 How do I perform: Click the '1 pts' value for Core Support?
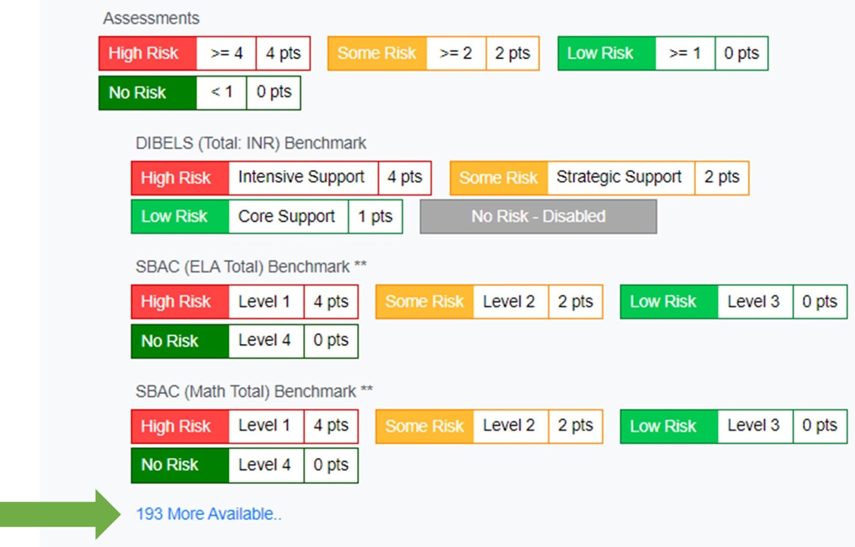click(375, 217)
